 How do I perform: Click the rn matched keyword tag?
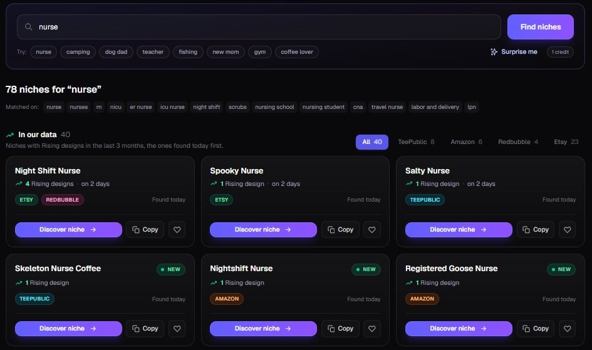pos(99,107)
